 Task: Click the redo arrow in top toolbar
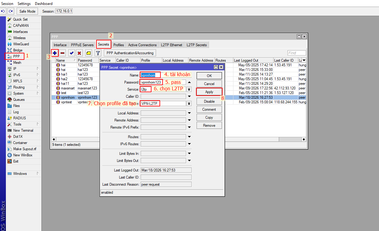(x=11, y=11)
